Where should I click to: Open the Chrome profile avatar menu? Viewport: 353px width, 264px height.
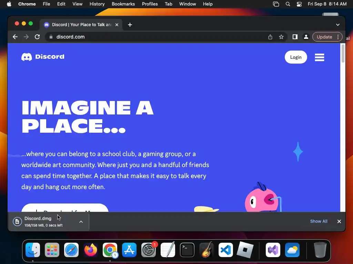pyautogui.click(x=306, y=37)
